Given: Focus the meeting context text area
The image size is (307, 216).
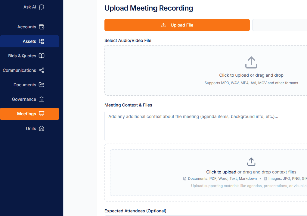Looking at the screenshot, I should click(206, 126).
